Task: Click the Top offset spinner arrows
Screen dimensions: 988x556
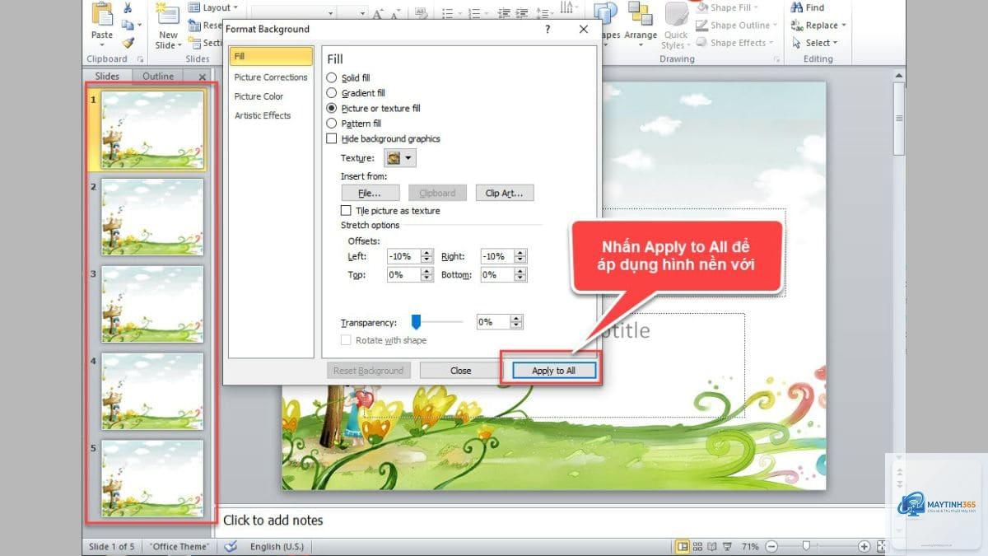Action: tap(426, 275)
